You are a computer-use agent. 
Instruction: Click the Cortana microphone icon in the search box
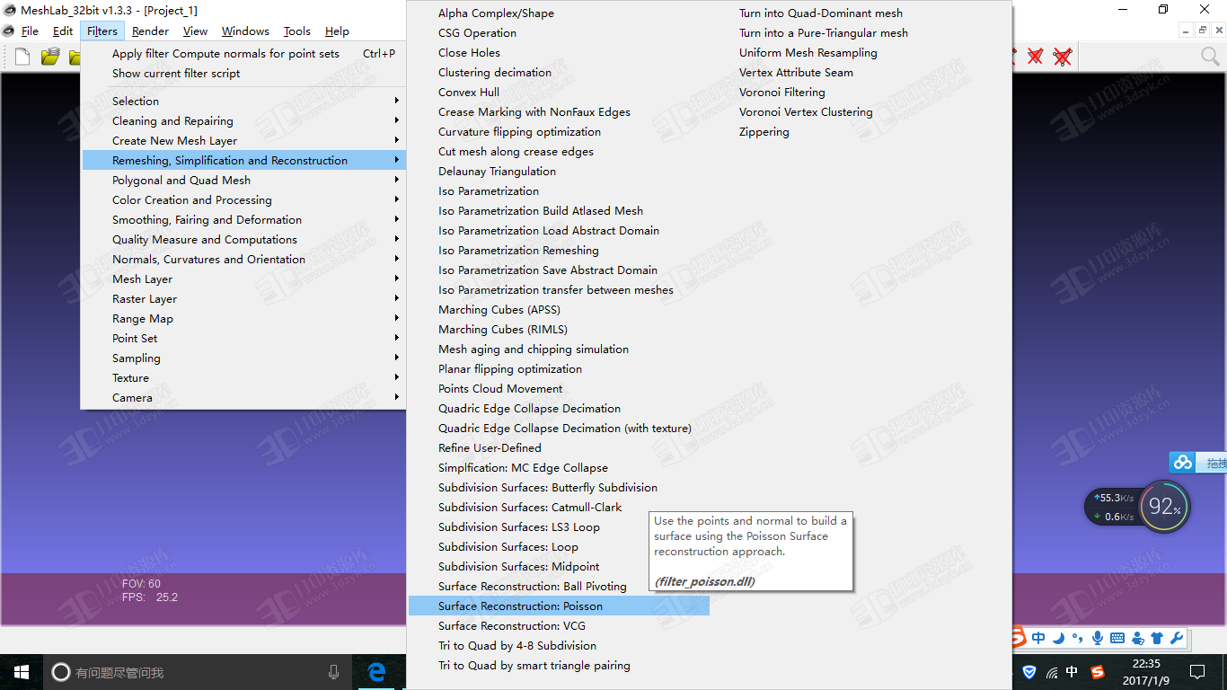[x=334, y=672]
